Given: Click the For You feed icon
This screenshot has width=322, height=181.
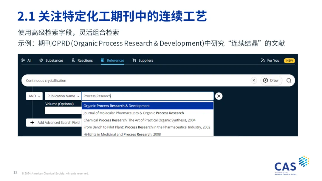Looking at the screenshot, I should click(x=263, y=60).
